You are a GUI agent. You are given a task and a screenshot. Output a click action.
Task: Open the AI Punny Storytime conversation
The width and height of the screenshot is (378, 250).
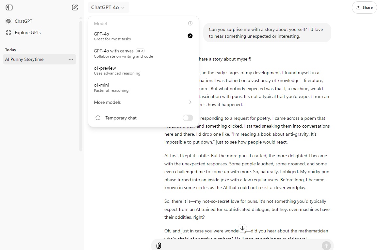click(x=33, y=59)
